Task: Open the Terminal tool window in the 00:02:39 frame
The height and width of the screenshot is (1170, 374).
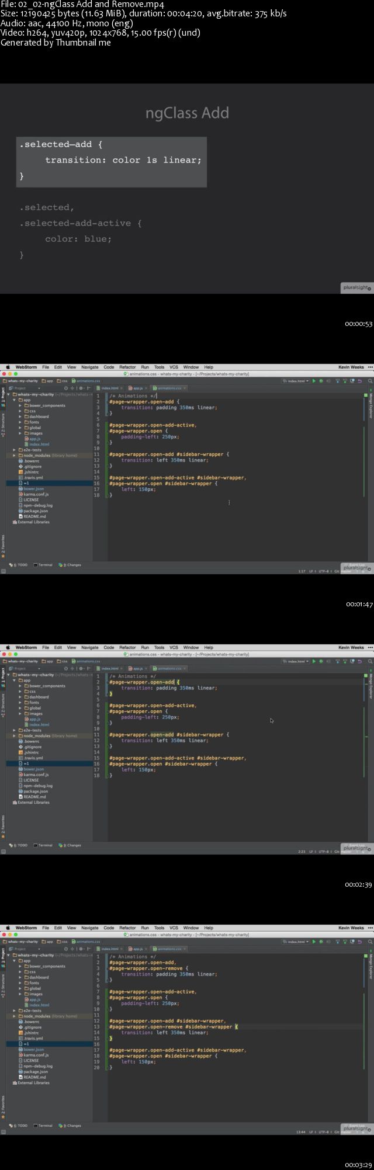Action: [x=43, y=845]
